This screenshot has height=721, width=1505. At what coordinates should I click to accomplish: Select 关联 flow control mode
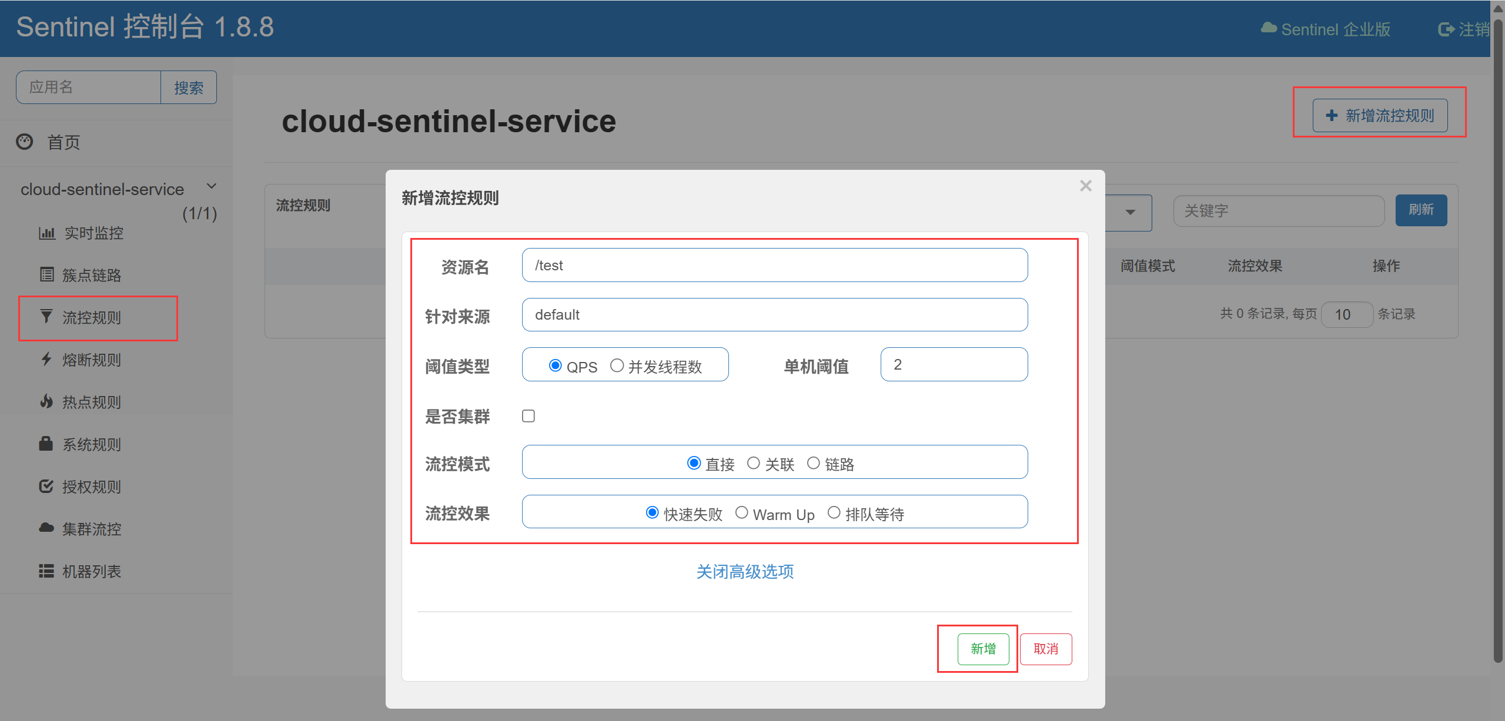[753, 463]
